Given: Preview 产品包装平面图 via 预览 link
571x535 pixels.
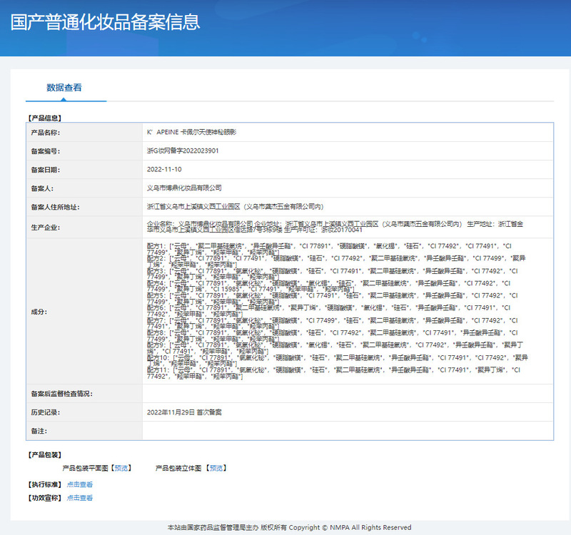Looking at the screenshot, I should pos(121,468).
